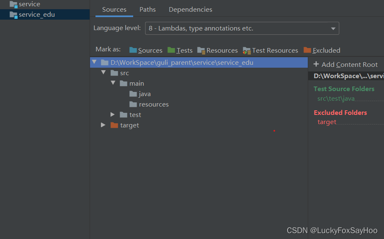Open the Dependencies tab
384x239 pixels.
coord(190,10)
